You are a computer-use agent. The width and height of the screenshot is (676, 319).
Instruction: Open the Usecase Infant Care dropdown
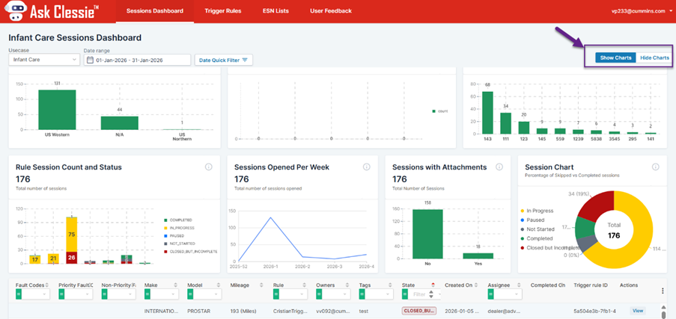pos(43,60)
